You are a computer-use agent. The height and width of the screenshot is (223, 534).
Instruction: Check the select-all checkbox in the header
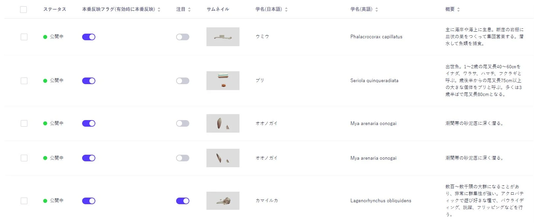click(23, 9)
